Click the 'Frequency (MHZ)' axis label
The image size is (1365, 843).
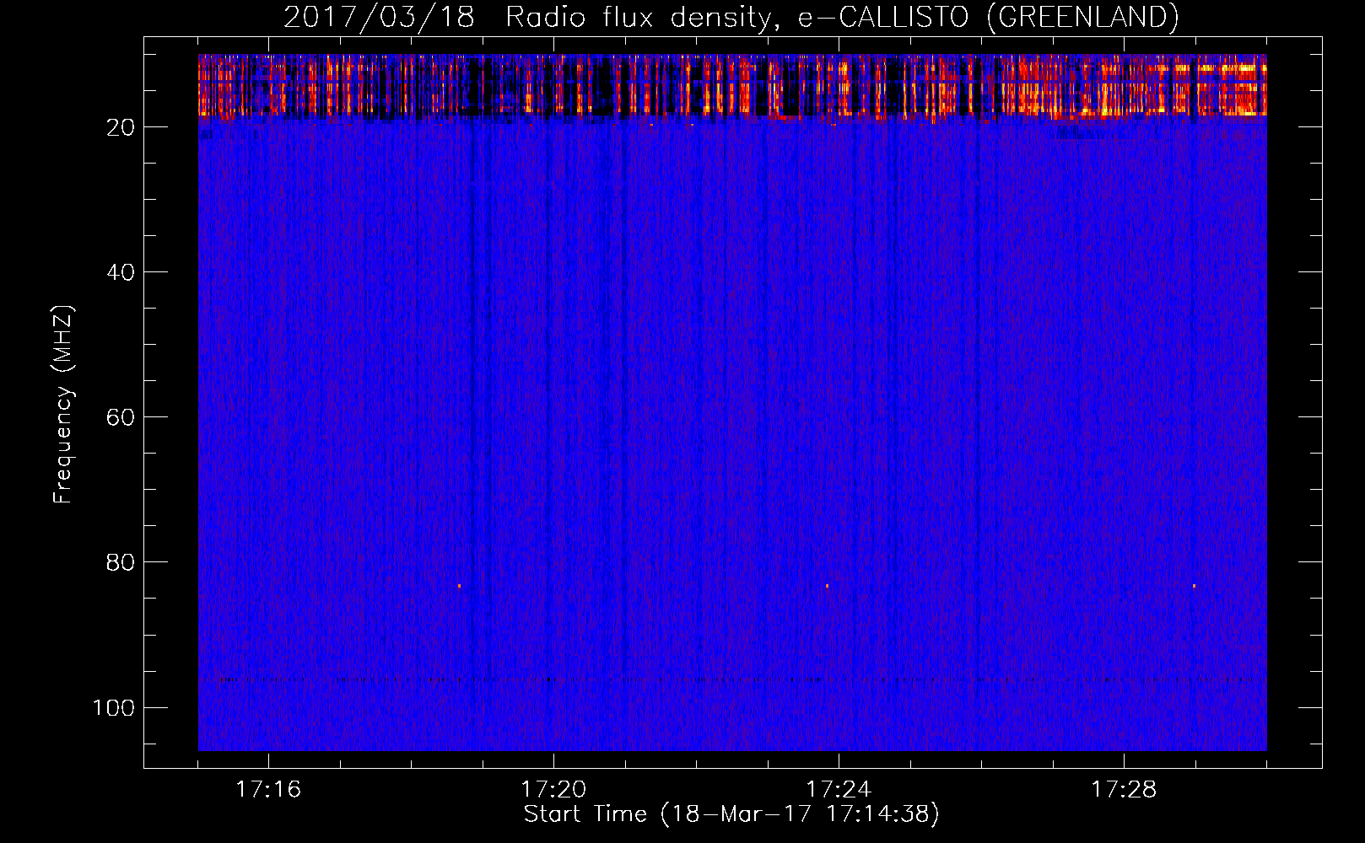63,405
